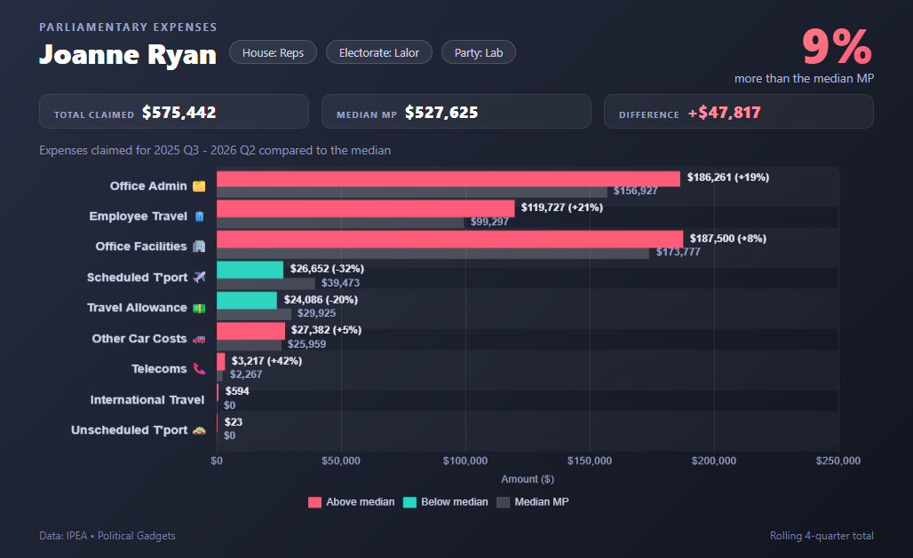Click the Scheduled T'port teal bar
Image resolution: width=913 pixels, height=558 pixels.
coord(250,270)
